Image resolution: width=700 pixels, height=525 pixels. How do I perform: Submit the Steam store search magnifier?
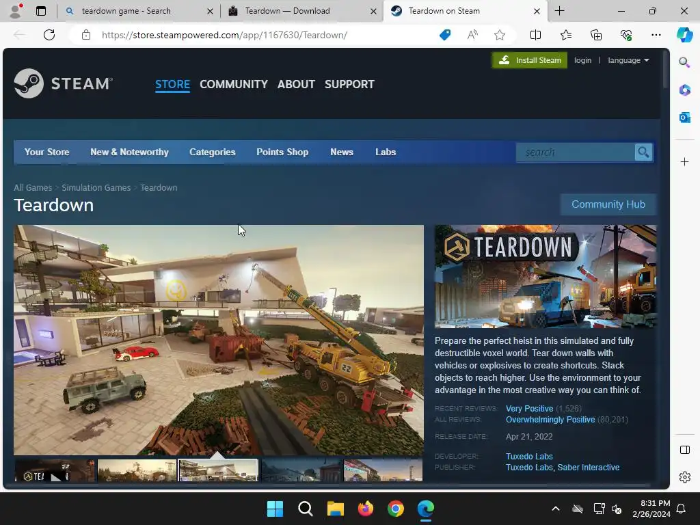643,152
